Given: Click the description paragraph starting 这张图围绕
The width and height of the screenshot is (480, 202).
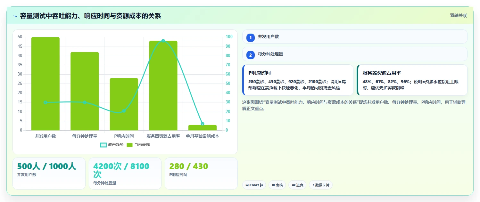Looking at the screenshot, I should pos(354,105).
